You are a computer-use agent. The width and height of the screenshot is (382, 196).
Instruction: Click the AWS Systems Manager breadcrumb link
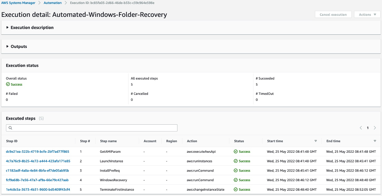18,3
